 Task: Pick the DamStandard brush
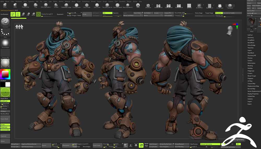[x=117, y=5]
